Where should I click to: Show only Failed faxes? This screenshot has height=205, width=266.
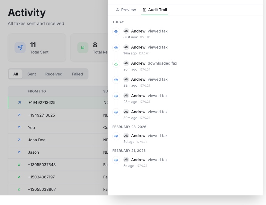point(77,74)
